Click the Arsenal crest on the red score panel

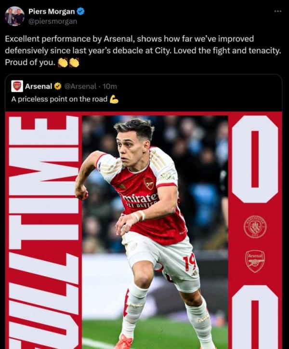coord(255,261)
